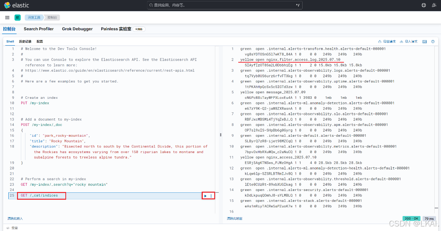
Task: Run the GET /_cat/indices request
Action: tap(206, 196)
